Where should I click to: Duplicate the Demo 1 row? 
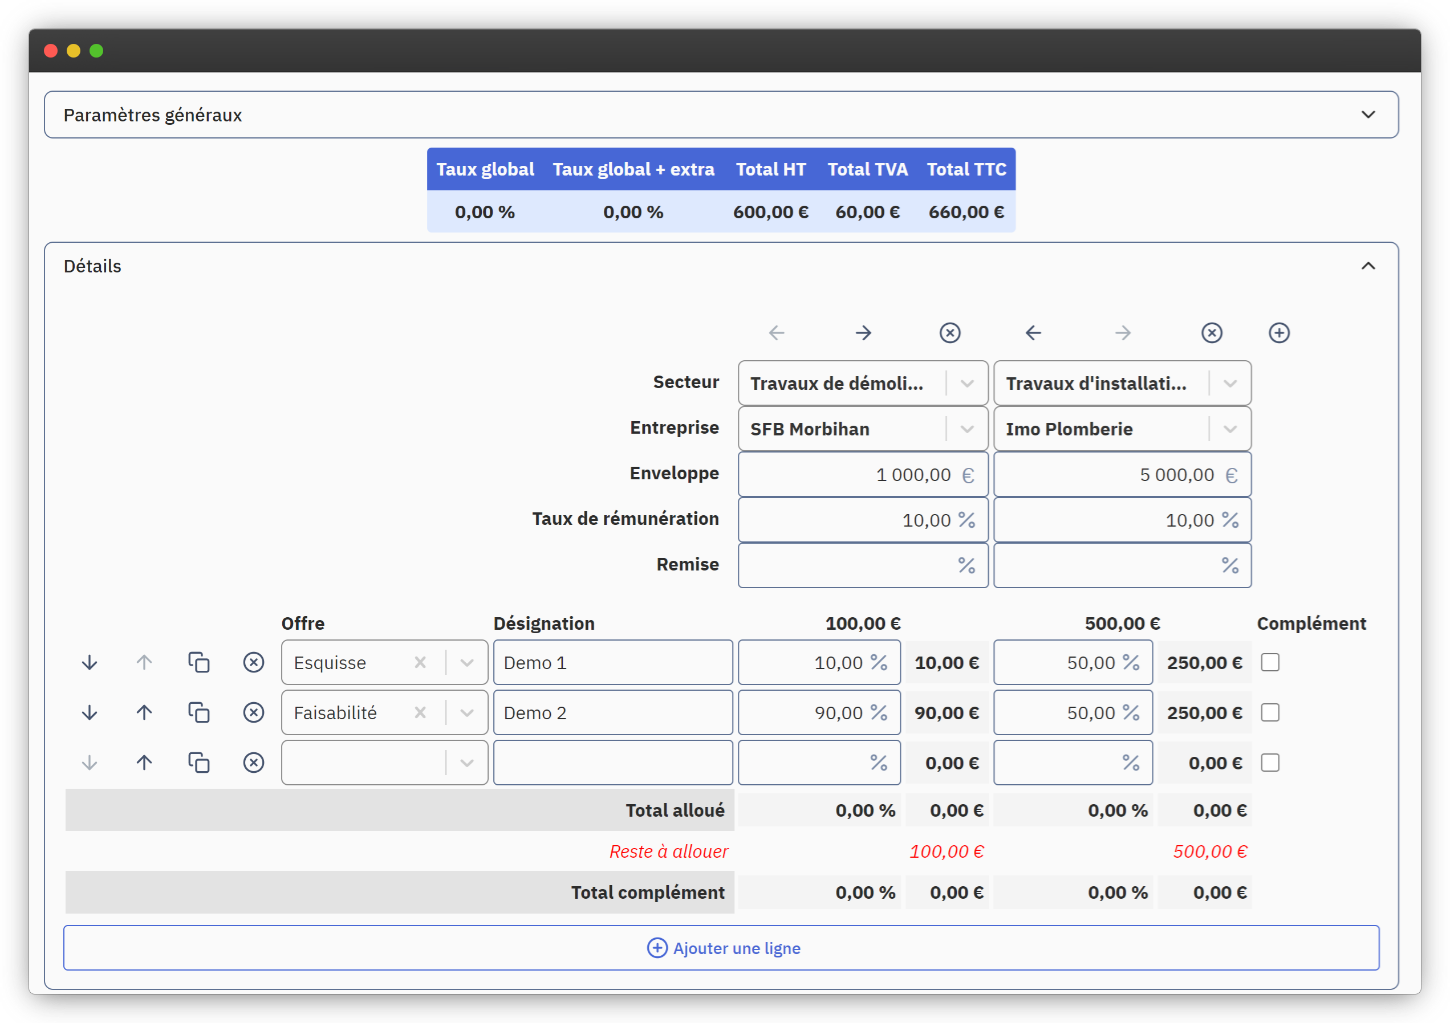pyautogui.click(x=199, y=662)
